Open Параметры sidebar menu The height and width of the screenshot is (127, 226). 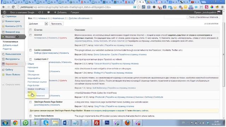coord(11,64)
